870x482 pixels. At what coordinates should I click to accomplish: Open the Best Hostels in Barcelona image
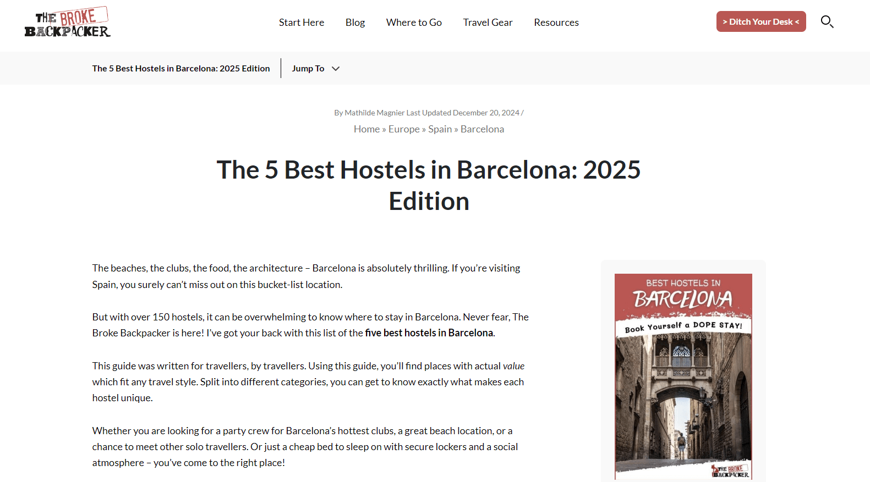(683, 376)
